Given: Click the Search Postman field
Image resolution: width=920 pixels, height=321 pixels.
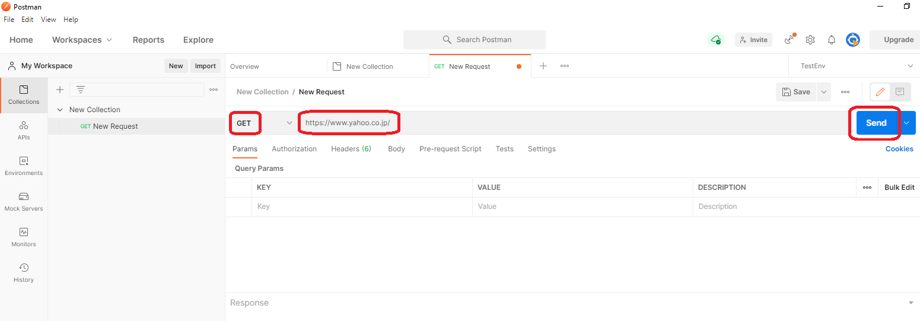Looking at the screenshot, I should click(475, 40).
